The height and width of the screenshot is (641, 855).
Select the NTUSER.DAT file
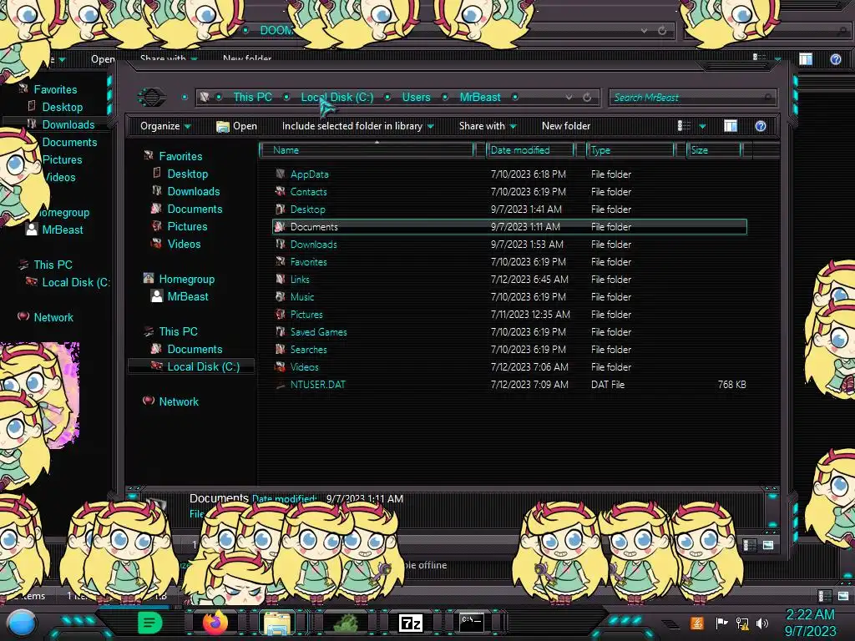click(318, 384)
